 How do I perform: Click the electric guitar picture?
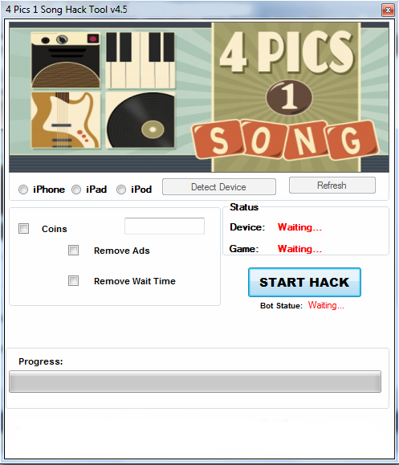66,120
